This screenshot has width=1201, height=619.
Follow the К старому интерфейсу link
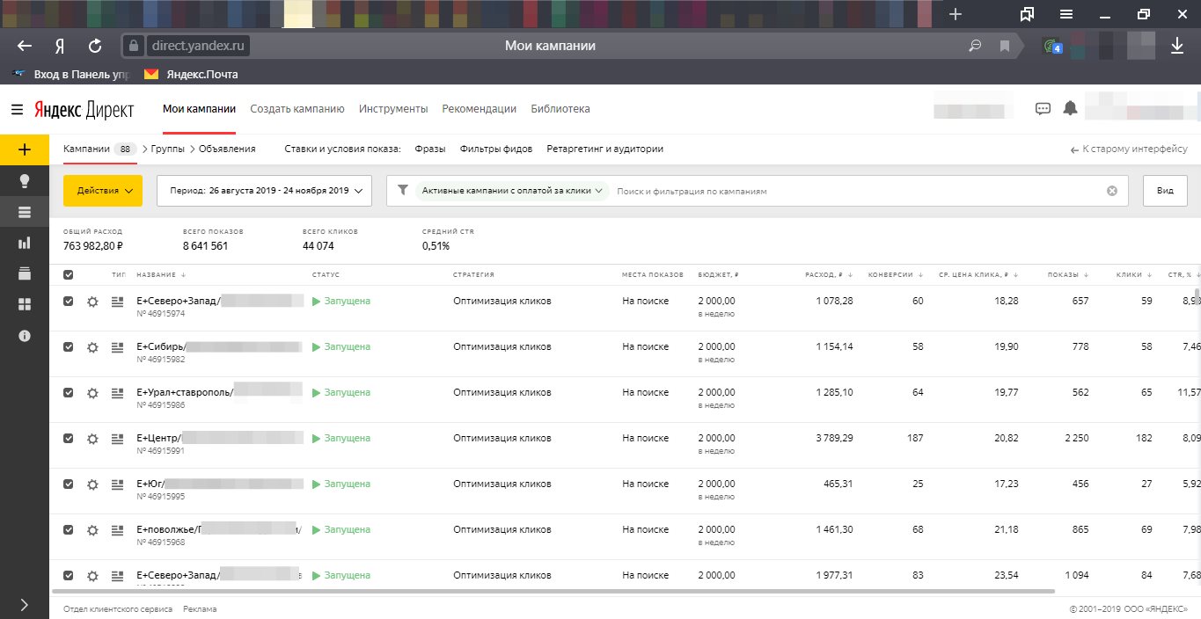pyautogui.click(x=1129, y=149)
